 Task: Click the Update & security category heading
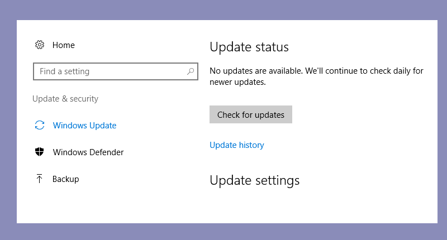[65, 99]
